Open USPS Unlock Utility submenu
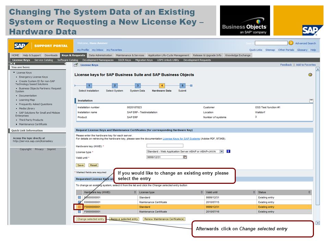 (168, 60)
